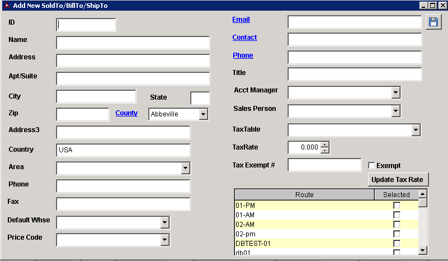Click the Email link label

pos(241,20)
